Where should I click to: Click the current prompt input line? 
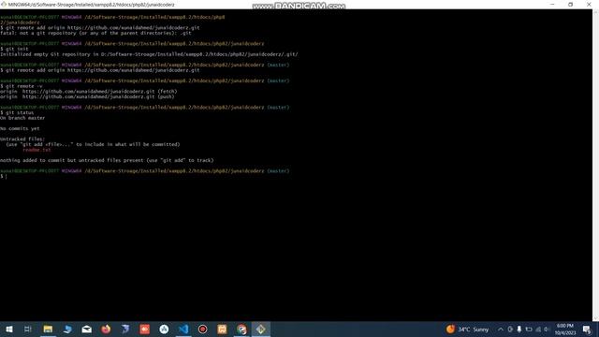(4, 176)
